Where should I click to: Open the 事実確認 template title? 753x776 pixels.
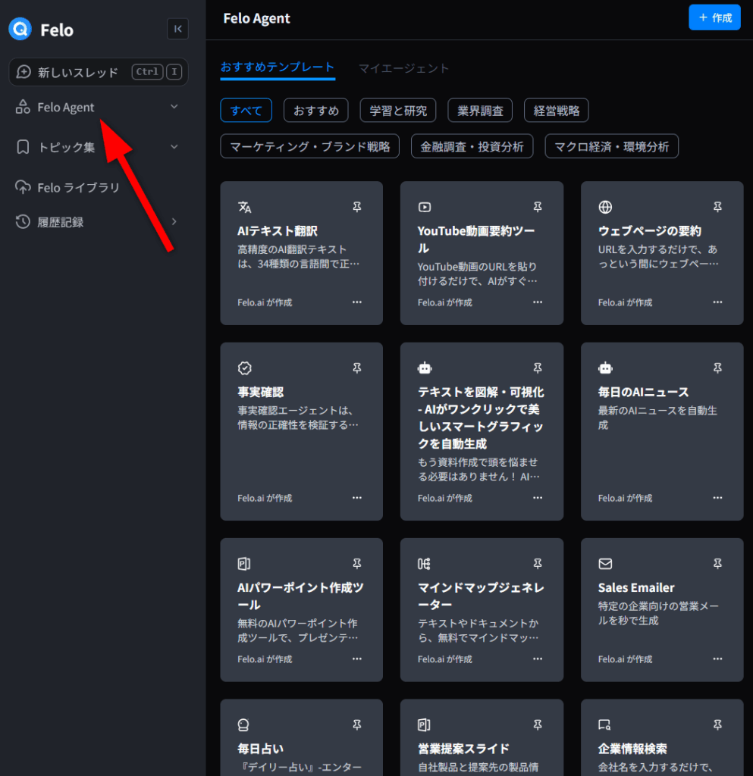pos(260,392)
